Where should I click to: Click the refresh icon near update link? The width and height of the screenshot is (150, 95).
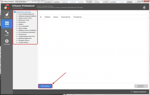(x=131, y=92)
